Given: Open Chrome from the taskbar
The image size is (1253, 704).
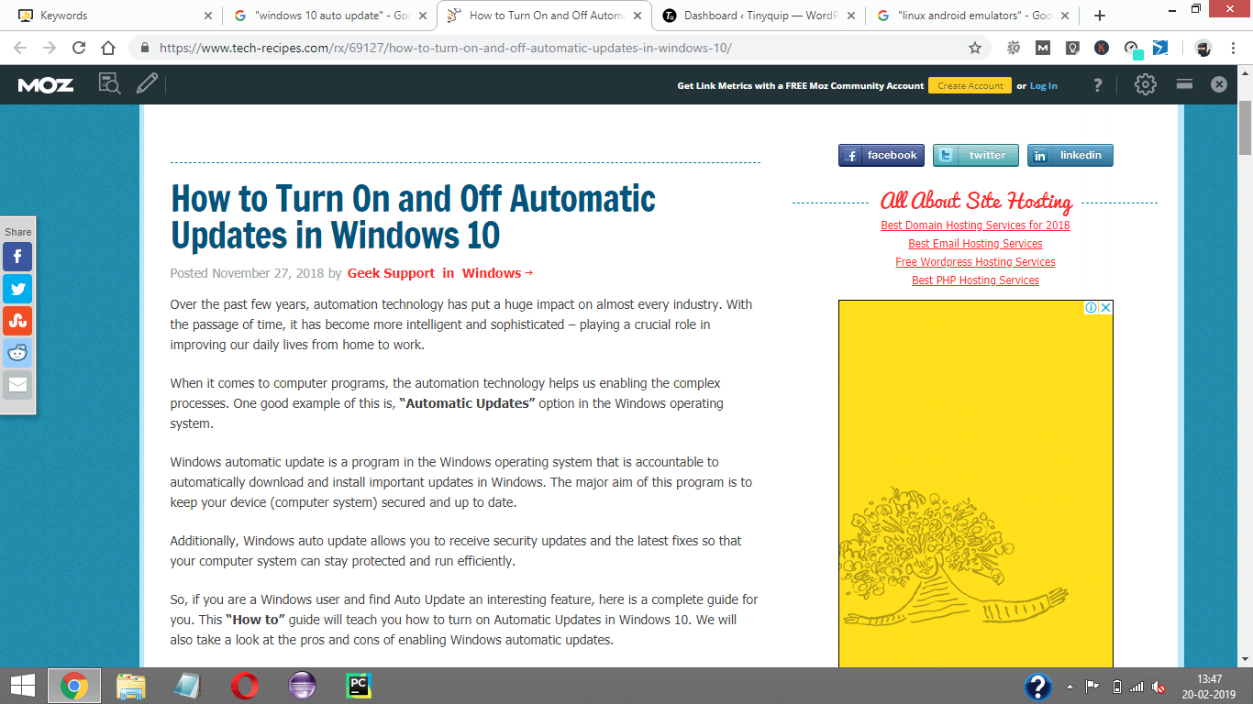Looking at the screenshot, I should click(74, 686).
